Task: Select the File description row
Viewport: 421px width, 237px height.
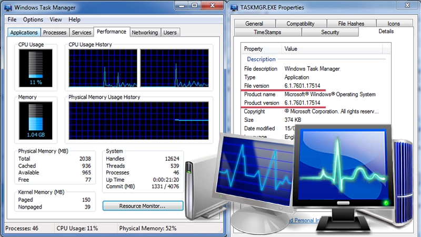Action: point(316,69)
